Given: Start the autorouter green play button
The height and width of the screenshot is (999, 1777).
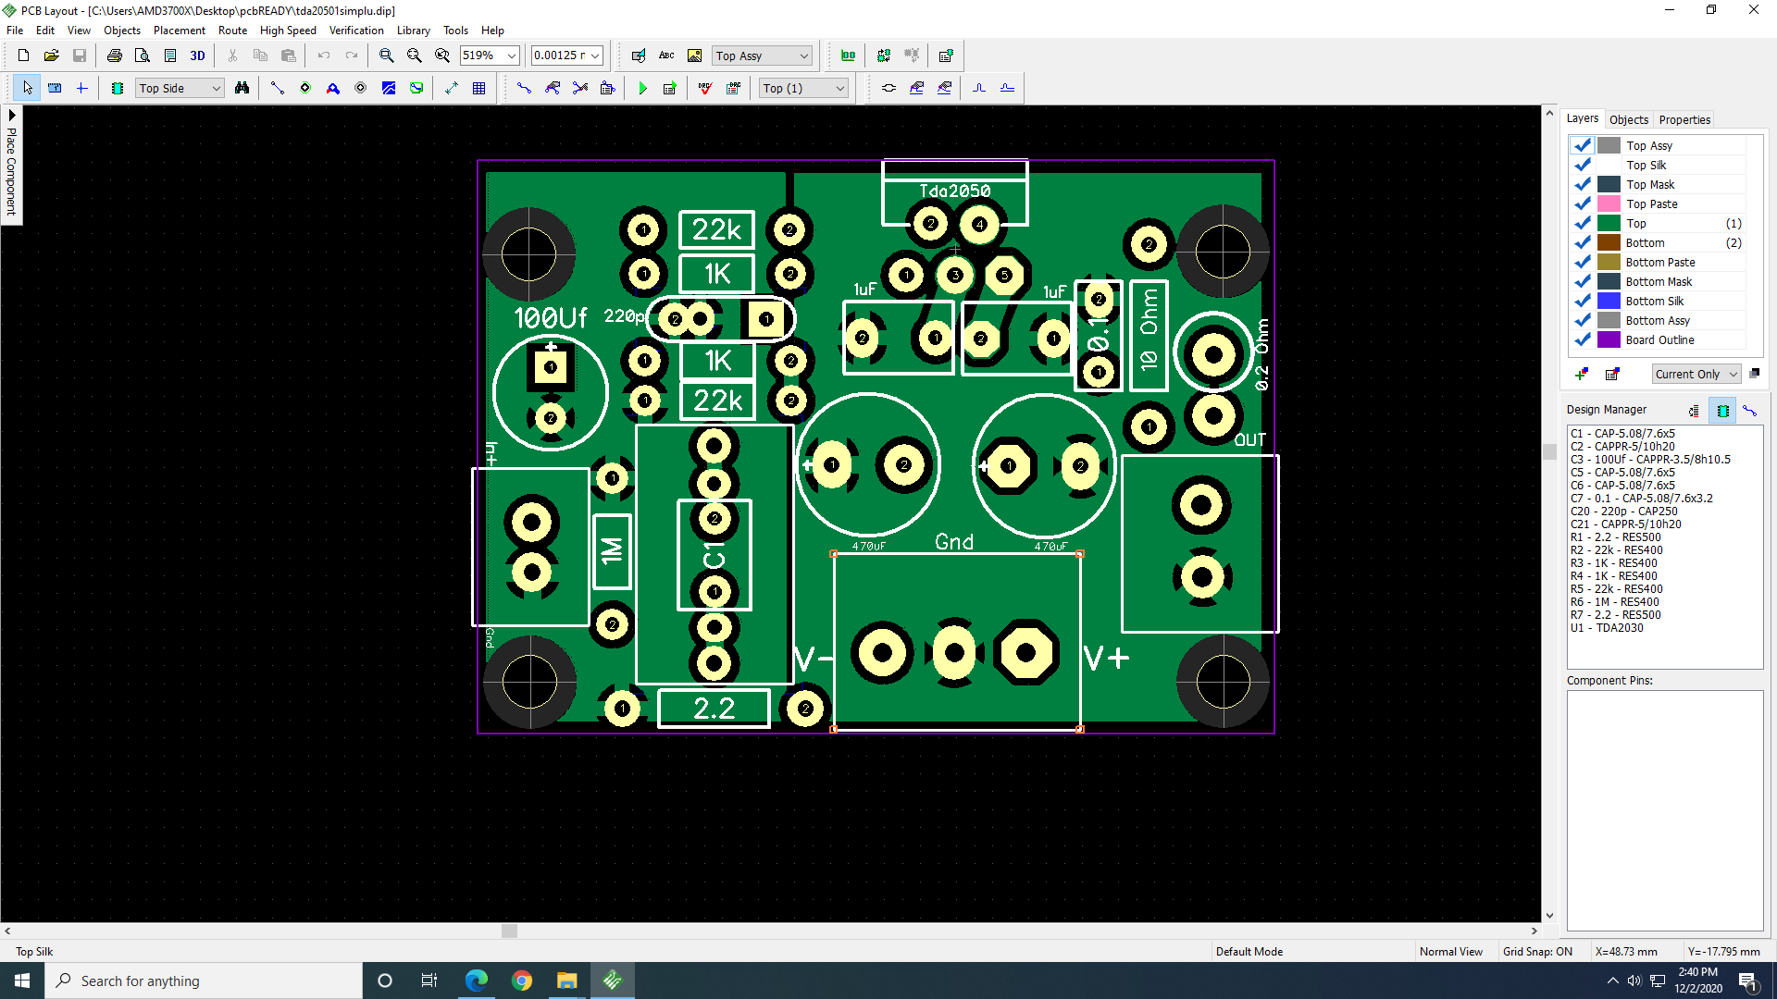Looking at the screenshot, I should [643, 88].
